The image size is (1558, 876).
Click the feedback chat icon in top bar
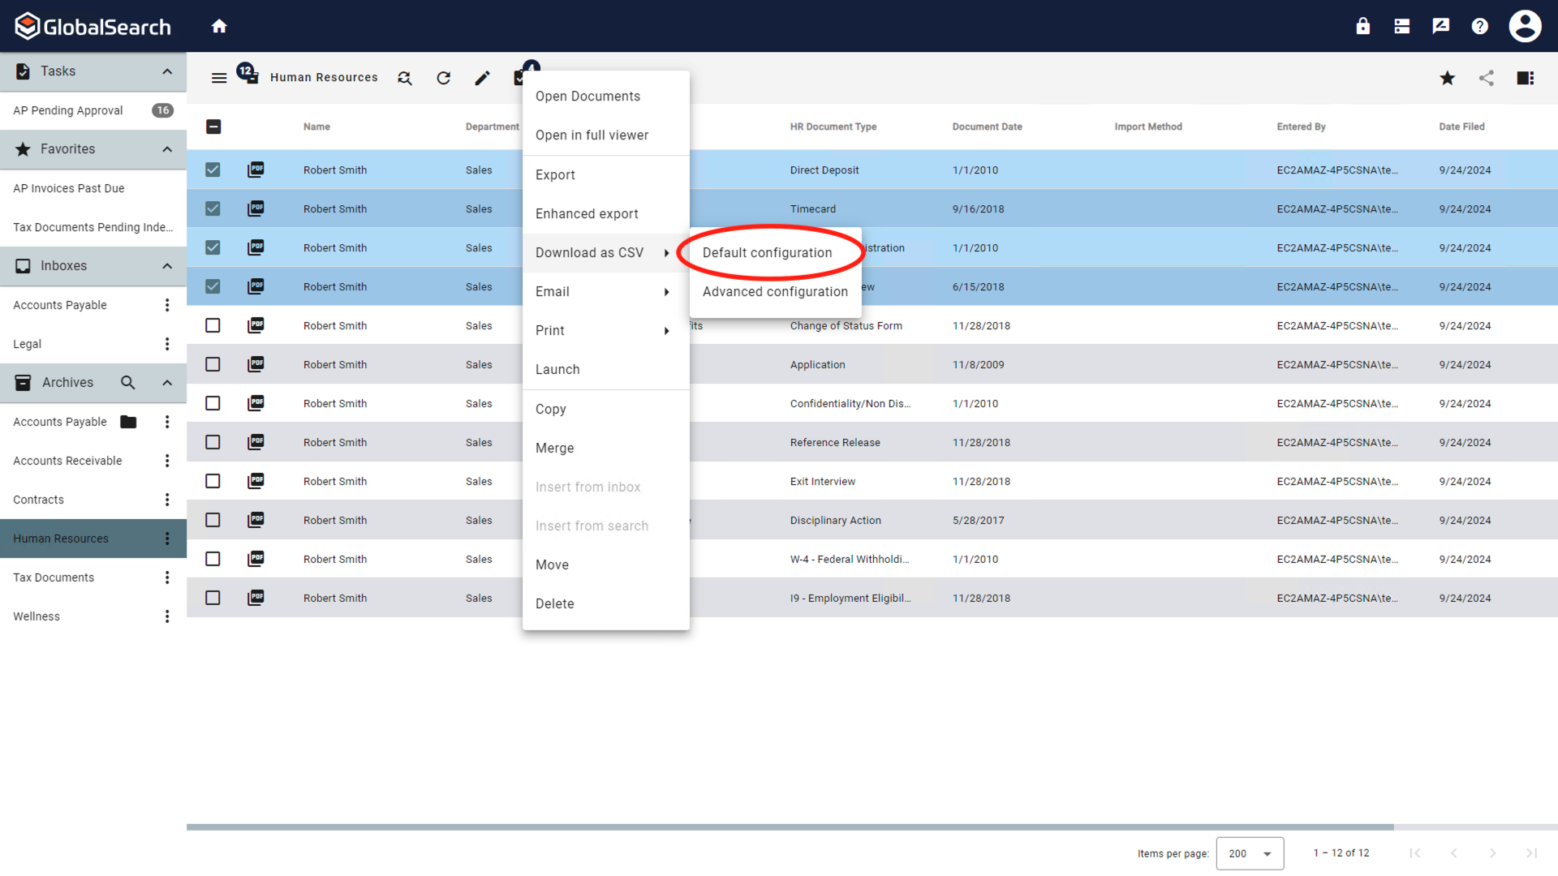pyautogui.click(x=1440, y=25)
